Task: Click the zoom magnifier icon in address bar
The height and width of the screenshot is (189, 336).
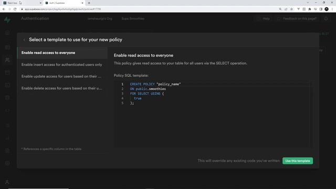Action: tap(280, 9)
